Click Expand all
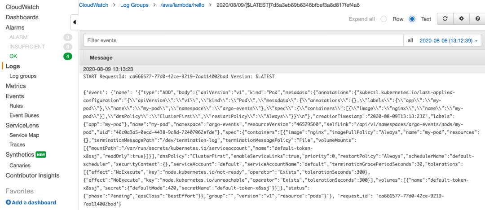The width and height of the screenshot is (485, 210). [x=362, y=19]
